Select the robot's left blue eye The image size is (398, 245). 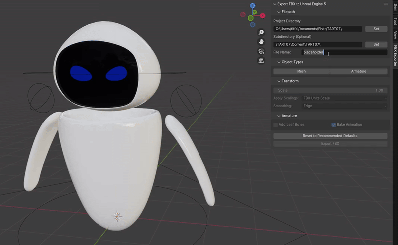(x=81, y=73)
